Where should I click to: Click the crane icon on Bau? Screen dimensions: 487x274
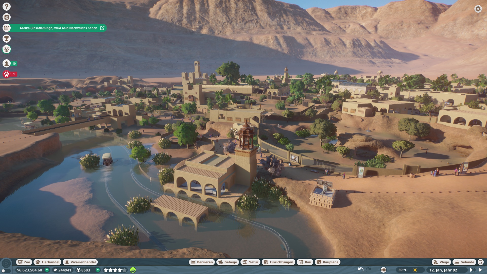point(301,262)
